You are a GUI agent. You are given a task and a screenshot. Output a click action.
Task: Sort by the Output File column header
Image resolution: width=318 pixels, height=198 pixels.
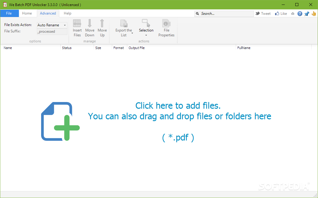[x=181, y=48]
